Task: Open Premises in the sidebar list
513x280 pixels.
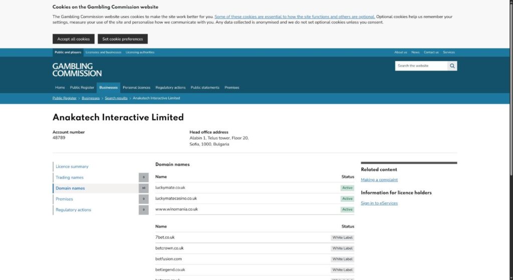Action: tap(64, 199)
